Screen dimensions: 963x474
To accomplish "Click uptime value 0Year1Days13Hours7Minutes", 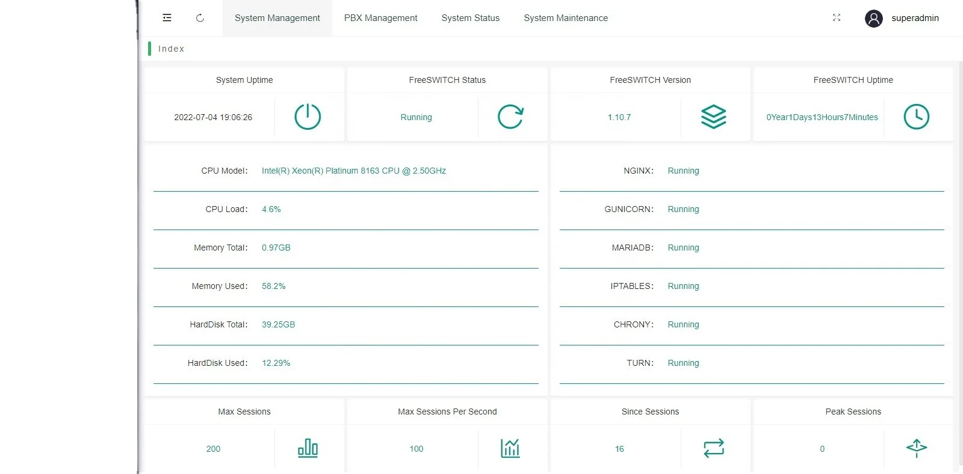I will (822, 117).
